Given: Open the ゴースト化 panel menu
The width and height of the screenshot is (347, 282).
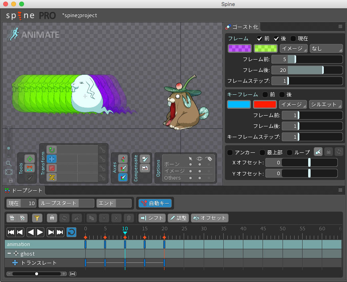Looking at the screenshot, I should tap(340, 26).
